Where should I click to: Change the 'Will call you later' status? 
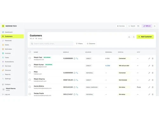(x=124, y=66)
